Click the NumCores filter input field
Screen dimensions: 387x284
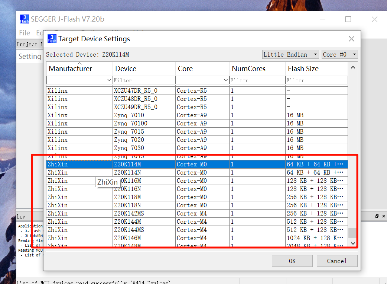[x=257, y=80]
